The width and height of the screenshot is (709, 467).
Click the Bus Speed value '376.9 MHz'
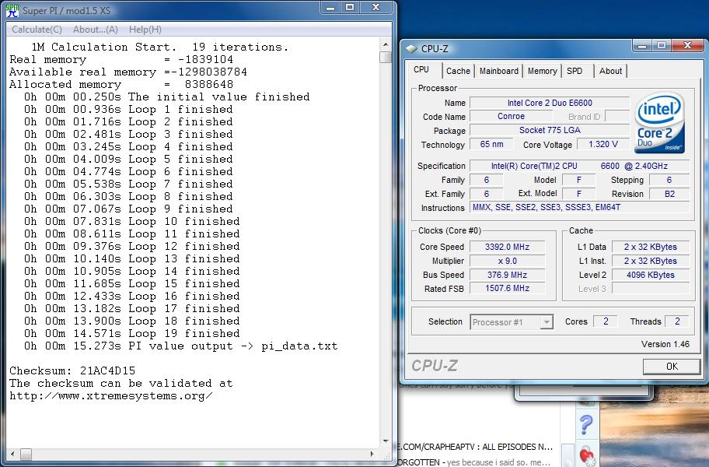507,275
